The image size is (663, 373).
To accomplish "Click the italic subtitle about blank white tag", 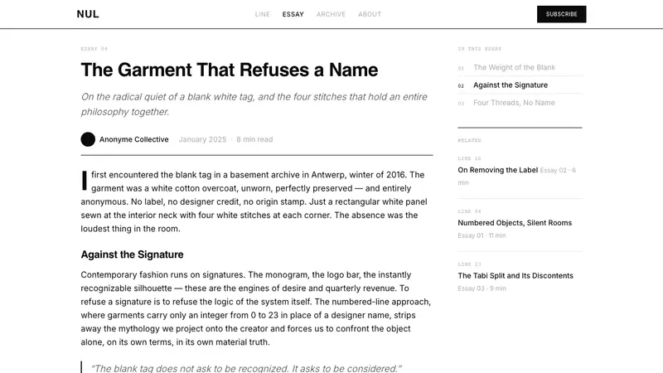I will [254, 104].
